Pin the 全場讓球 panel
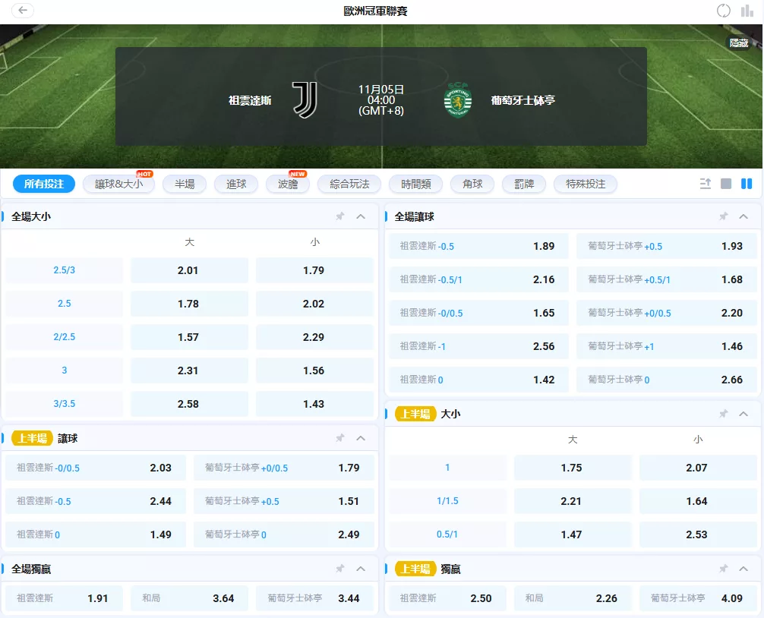This screenshot has height=618, width=764. click(x=723, y=216)
